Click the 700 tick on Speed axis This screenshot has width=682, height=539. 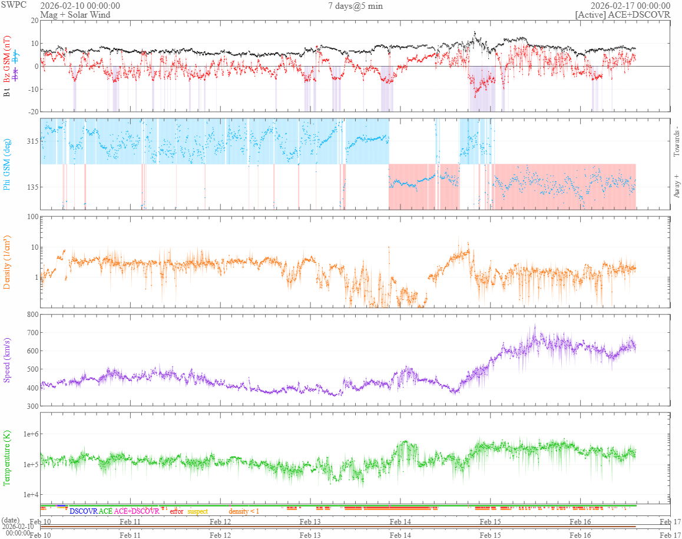tap(33, 333)
